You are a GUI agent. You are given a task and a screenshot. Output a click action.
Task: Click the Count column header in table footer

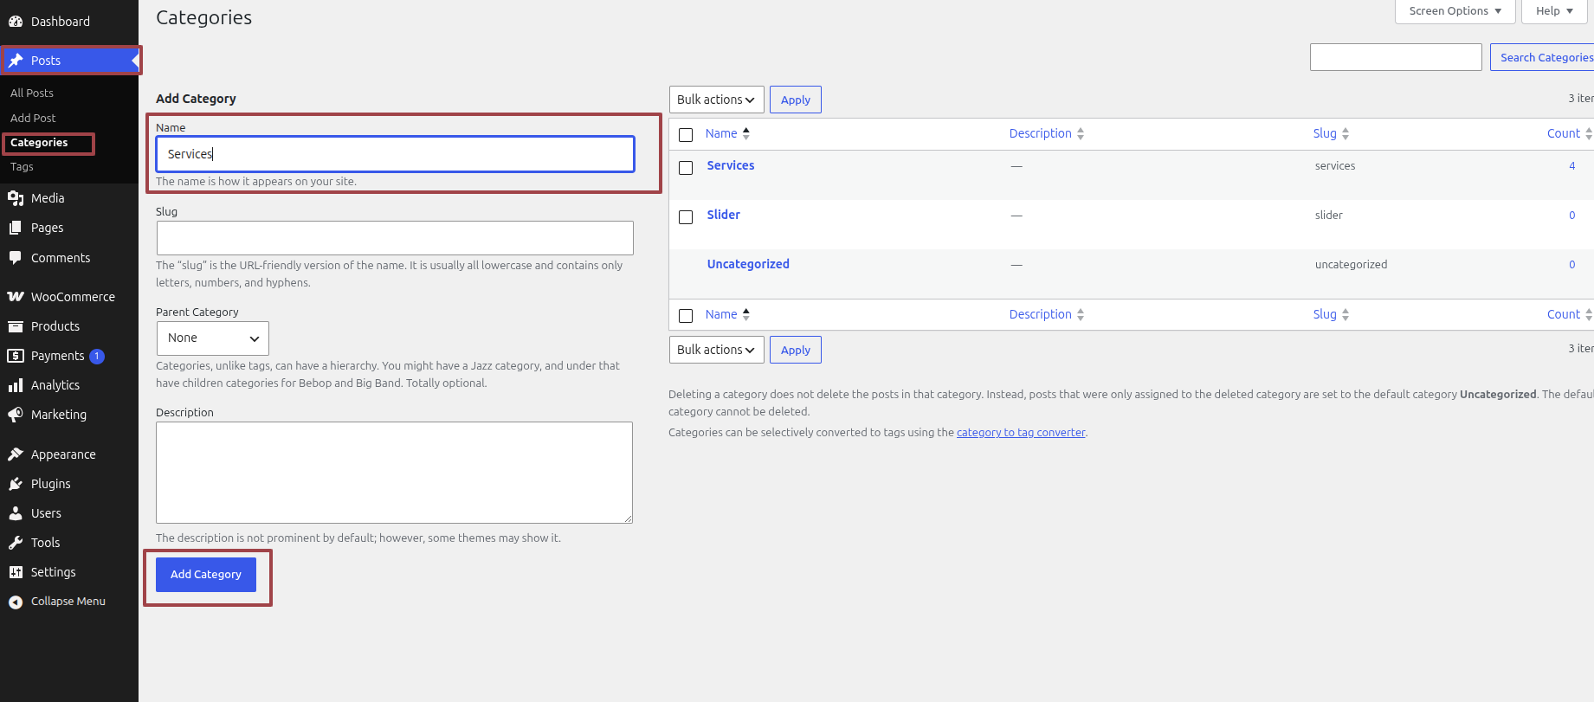click(x=1564, y=314)
